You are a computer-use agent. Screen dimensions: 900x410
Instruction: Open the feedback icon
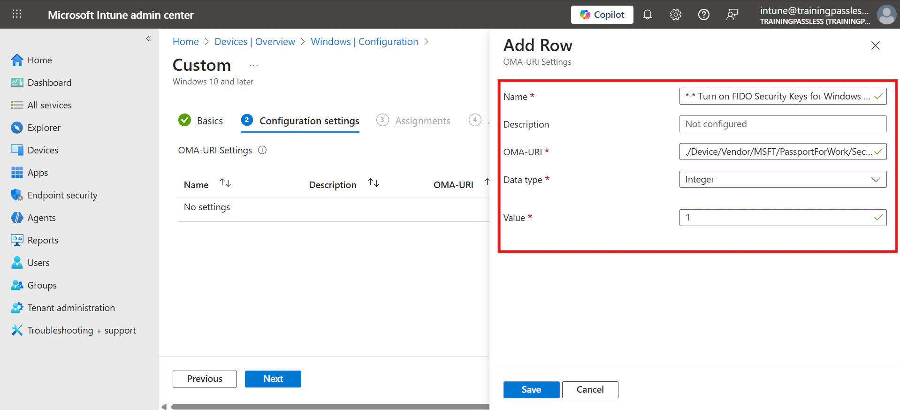coord(732,15)
